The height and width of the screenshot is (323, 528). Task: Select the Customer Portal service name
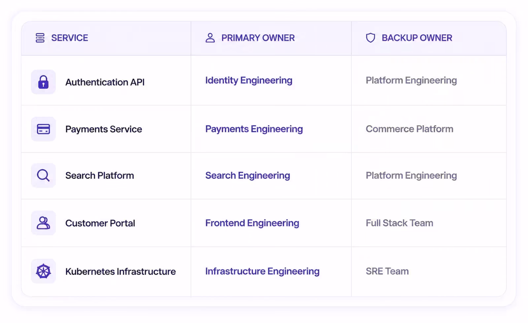click(100, 223)
